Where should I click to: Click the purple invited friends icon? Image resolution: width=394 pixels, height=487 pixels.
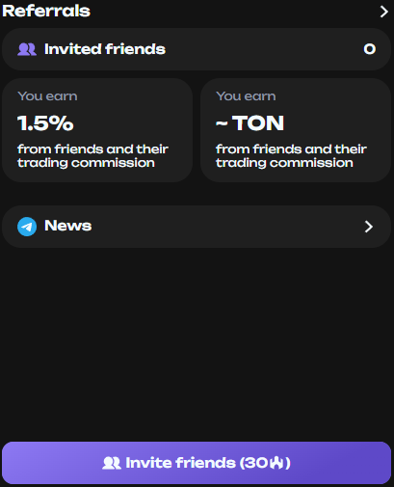[x=27, y=49]
